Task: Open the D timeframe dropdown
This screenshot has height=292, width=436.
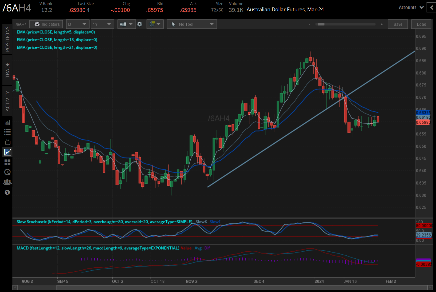Action: [x=77, y=24]
